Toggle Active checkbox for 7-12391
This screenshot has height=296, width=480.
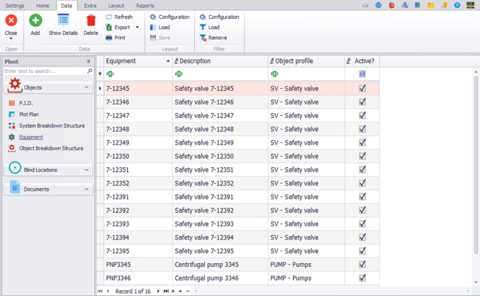point(362,197)
